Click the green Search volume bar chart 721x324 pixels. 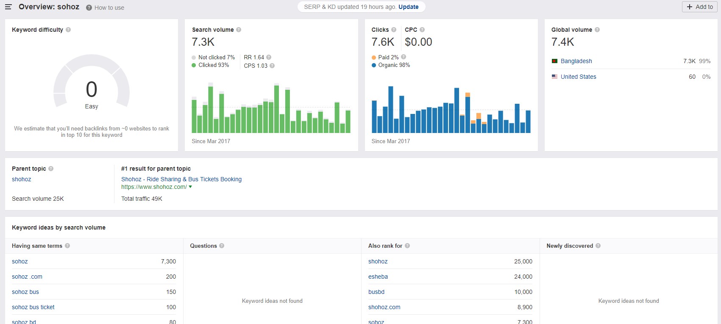coord(271,108)
